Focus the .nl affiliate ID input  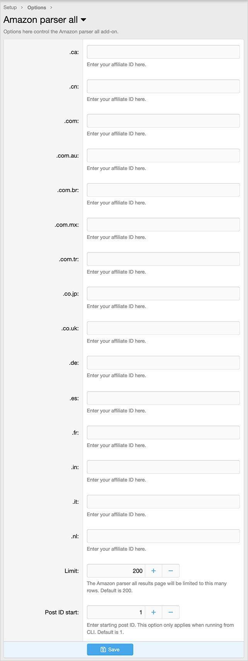click(163, 536)
